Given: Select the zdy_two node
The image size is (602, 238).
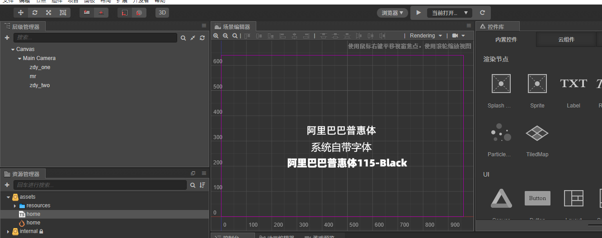Looking at the screenshot, I should [40, 85].
